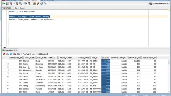This screenshot has height=96, width=171.
Task: Select the '12008' salary cell
Action: pos(106,86)
